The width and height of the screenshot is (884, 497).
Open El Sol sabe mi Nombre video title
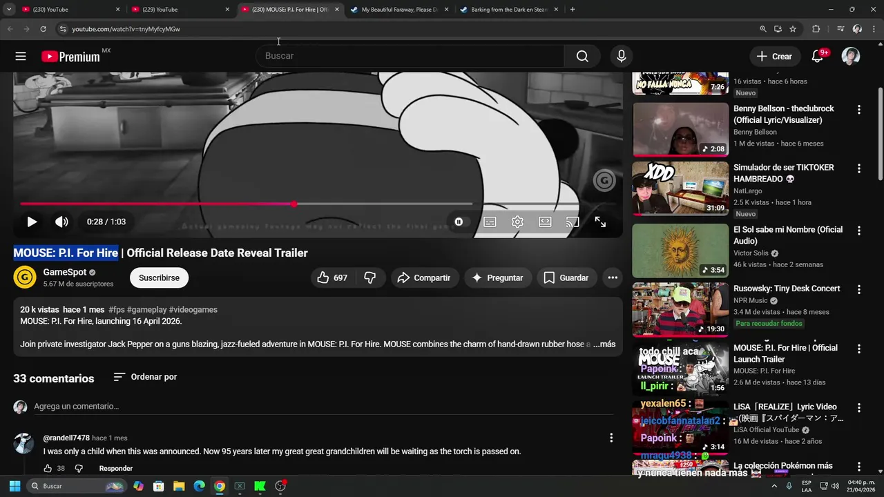(x=788, y=235)
